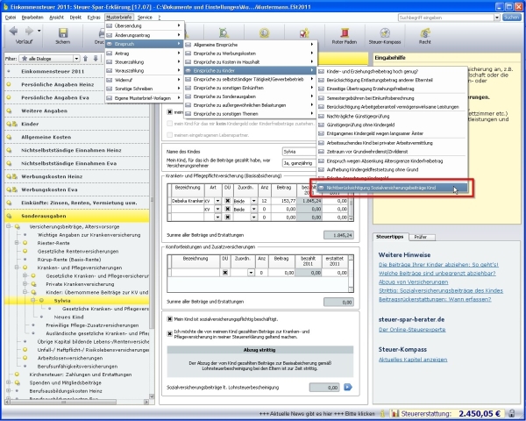Open the Art dropdown in Debeka Kranken row
The width and height of the screenshot is (526, 421).
click(217, 201)
